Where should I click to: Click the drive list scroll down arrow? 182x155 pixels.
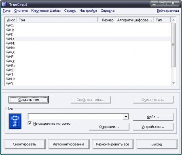(x=174, y=83)
